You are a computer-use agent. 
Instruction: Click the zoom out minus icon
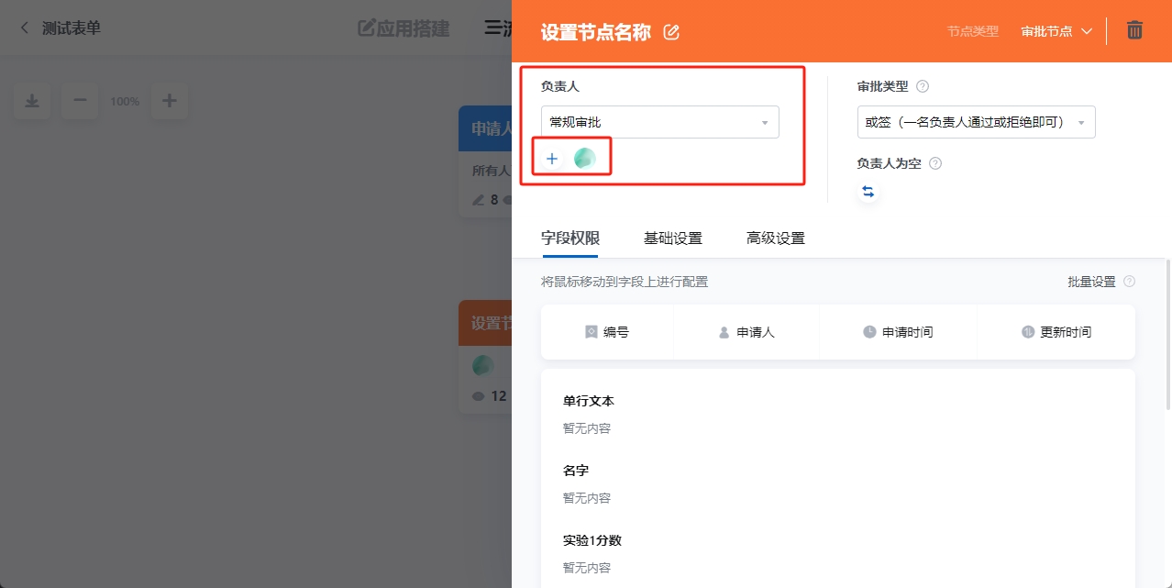[x=80, y=101]
